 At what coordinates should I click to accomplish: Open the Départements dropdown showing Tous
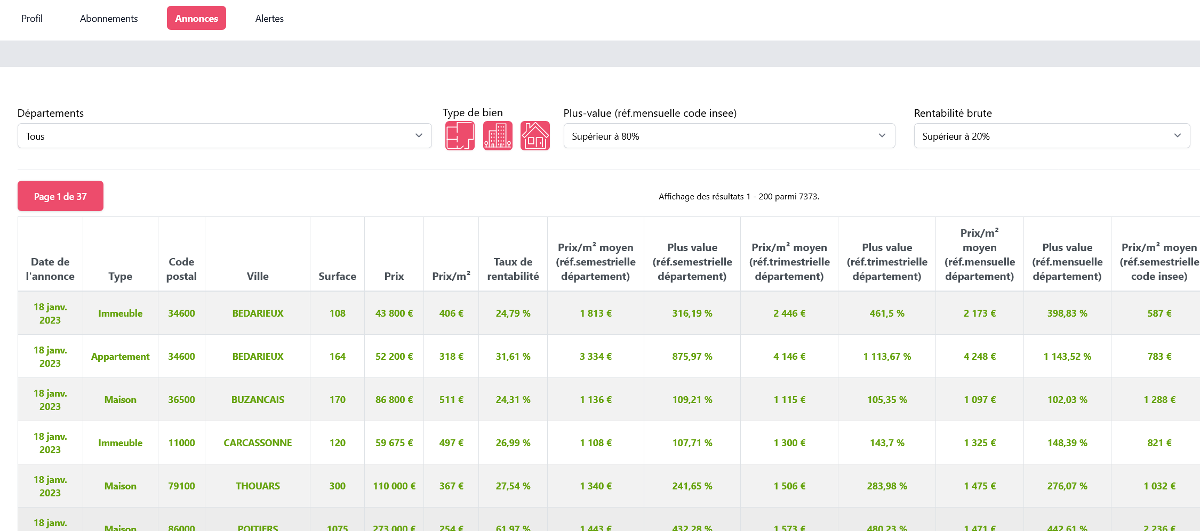[x=225, y=136]
